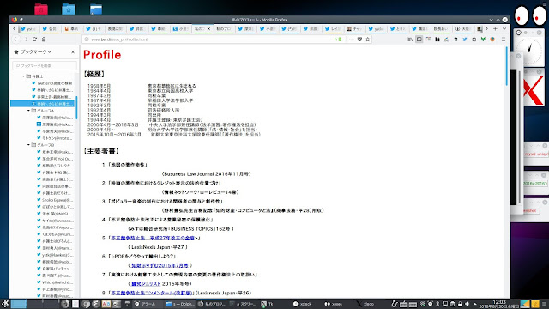The width and height of the screenshot is (549, 309).
Task: Select the highlighted bookmark row in the sidebar
Action: pyautogui.click(x=42, y=104)
